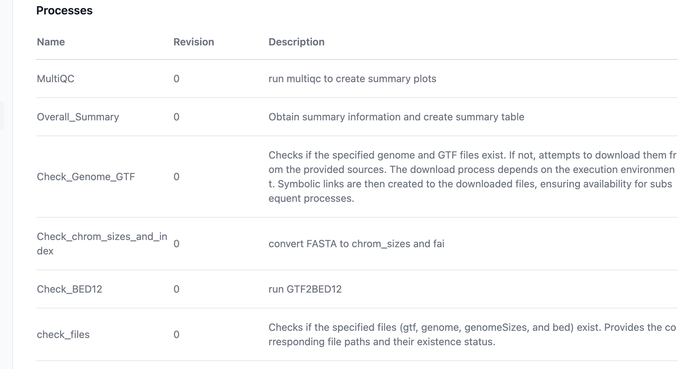
Task: Click the check_files revision value
Action: pos(176,334)
